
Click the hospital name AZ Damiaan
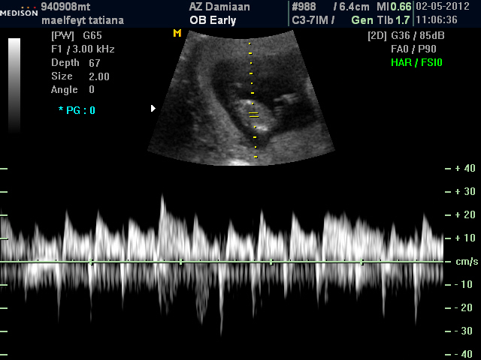[x=219, y=7]
